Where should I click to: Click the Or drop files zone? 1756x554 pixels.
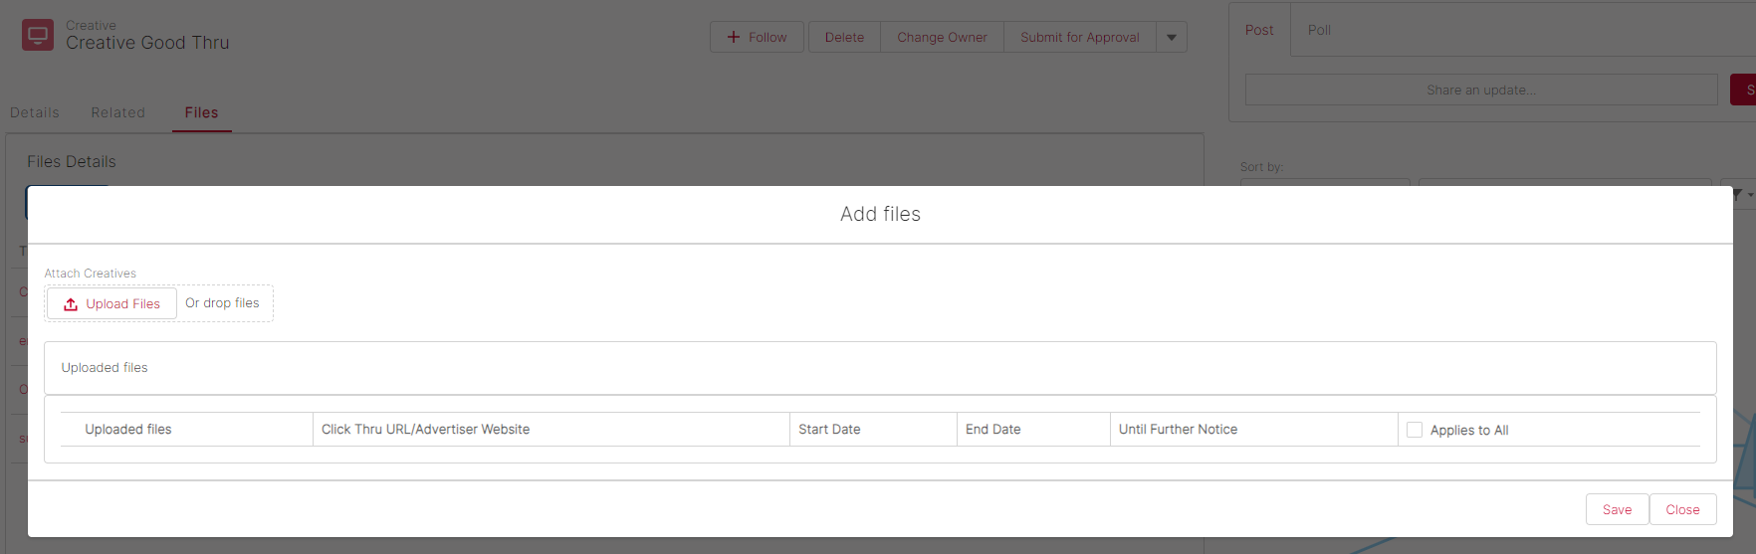[223, 303]
